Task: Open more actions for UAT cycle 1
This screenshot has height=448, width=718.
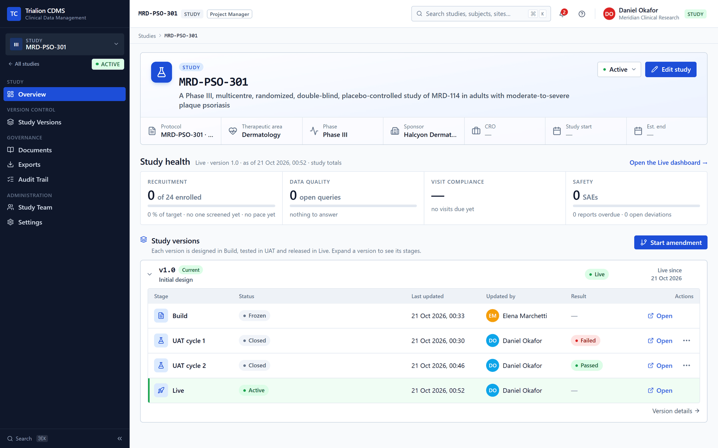Action: pos(687,340)
